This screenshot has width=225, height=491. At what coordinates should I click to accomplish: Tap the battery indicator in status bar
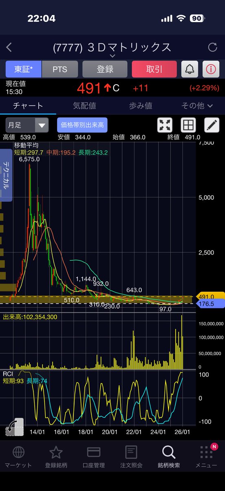point(197,18)
